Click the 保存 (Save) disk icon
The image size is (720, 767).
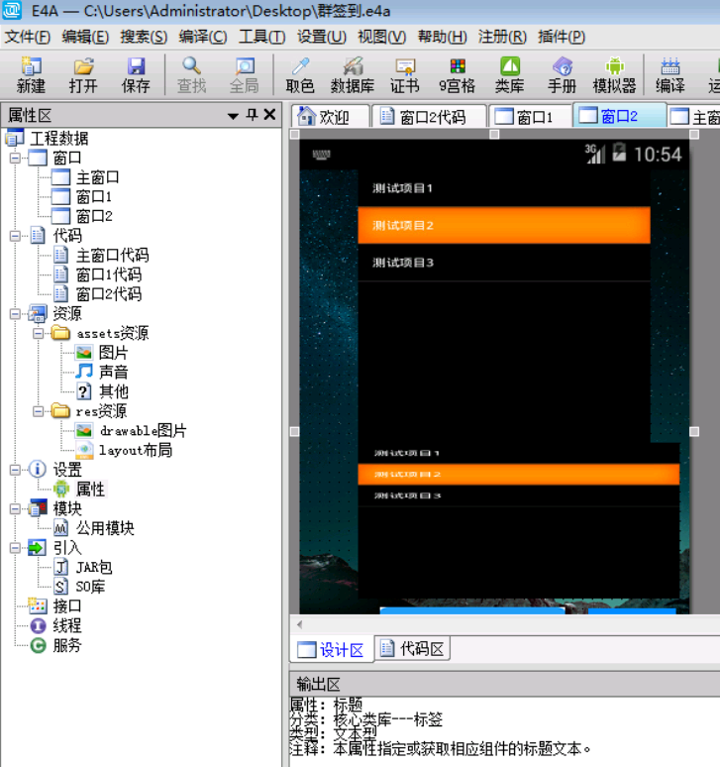pos(137,74)
